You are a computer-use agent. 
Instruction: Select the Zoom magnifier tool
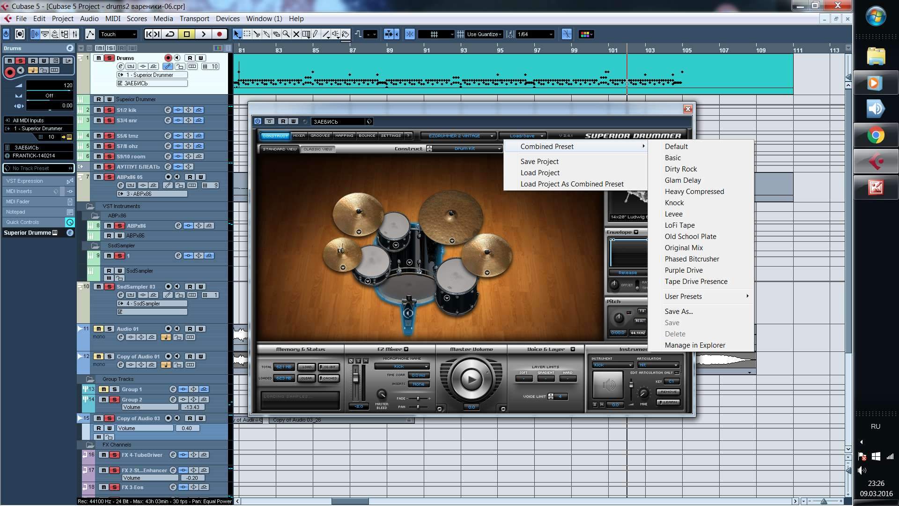coord(286,34)
